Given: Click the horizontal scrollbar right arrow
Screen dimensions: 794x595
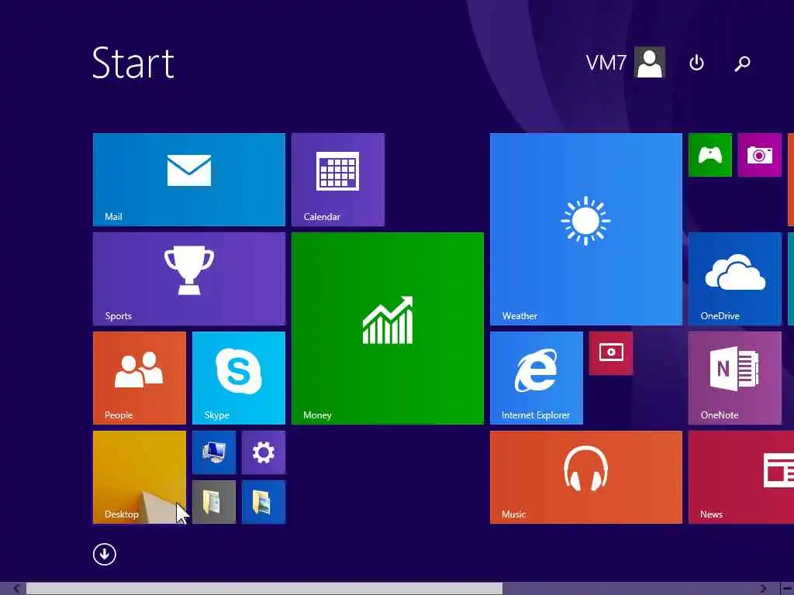Looking at the screenshot, I should [x=764, y=589].
